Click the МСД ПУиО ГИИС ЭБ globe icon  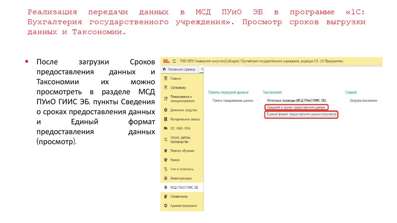pyautogui.click(x=166, y=187)
